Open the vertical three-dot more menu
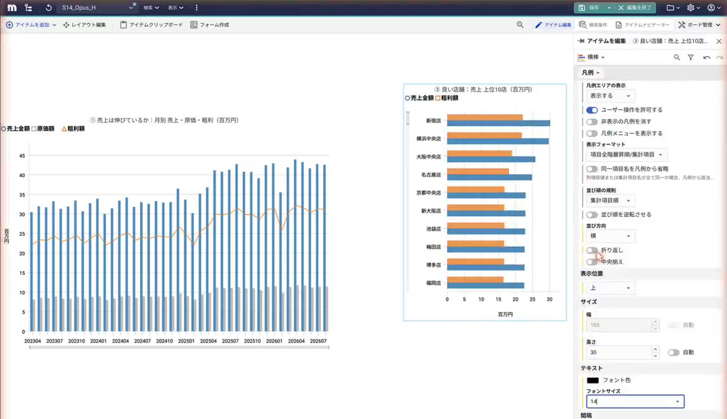This screenshot has height=419, width=727. [197, 8]
